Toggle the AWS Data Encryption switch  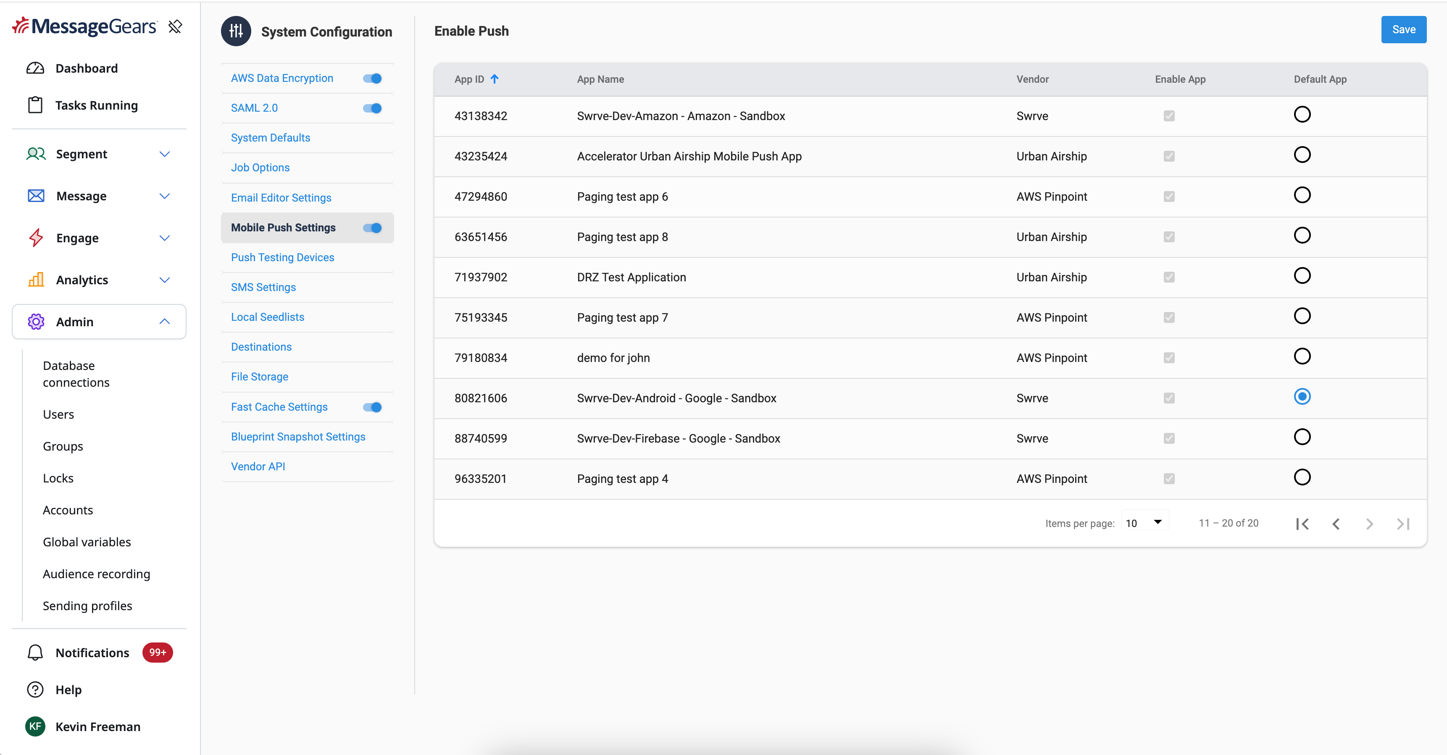click(x=372, y=79)
